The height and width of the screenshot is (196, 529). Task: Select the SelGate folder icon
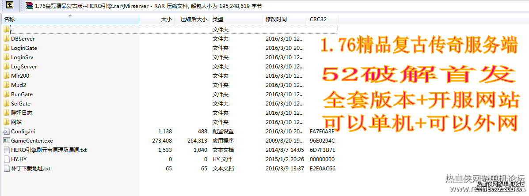[x=7, y=103]
